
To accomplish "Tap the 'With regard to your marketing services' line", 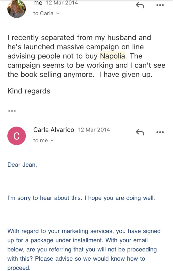I will 84,231.
